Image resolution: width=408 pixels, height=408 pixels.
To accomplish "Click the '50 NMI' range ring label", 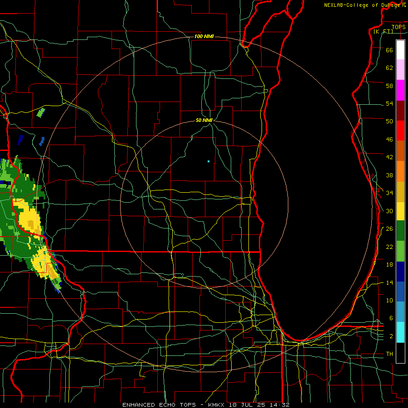I will pos(204,120).
